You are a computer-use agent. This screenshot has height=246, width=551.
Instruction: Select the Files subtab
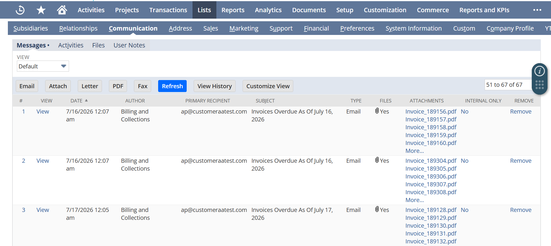(98, 45)
